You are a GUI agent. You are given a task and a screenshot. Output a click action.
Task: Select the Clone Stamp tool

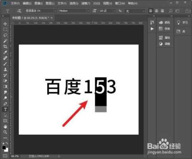click(5, 69)
